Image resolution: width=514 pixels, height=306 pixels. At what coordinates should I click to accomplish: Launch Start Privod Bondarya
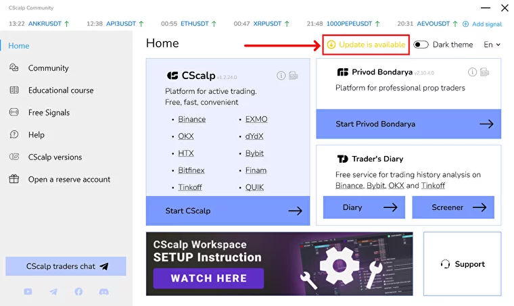point(408,124)
